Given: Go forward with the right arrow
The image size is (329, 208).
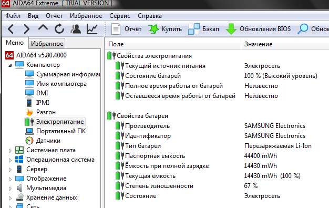Looking at the screenshot, I should coord(27,29).
